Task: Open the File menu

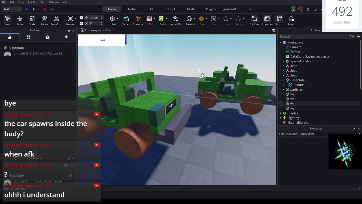Action: point(4,3)
